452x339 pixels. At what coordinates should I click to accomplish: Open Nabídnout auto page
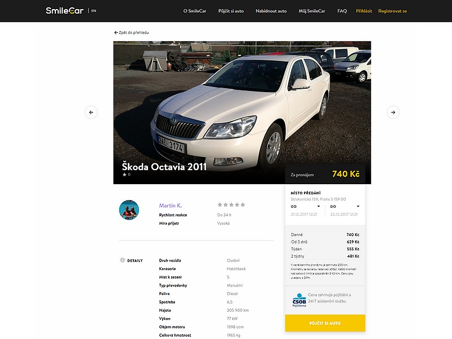point(271,11)
